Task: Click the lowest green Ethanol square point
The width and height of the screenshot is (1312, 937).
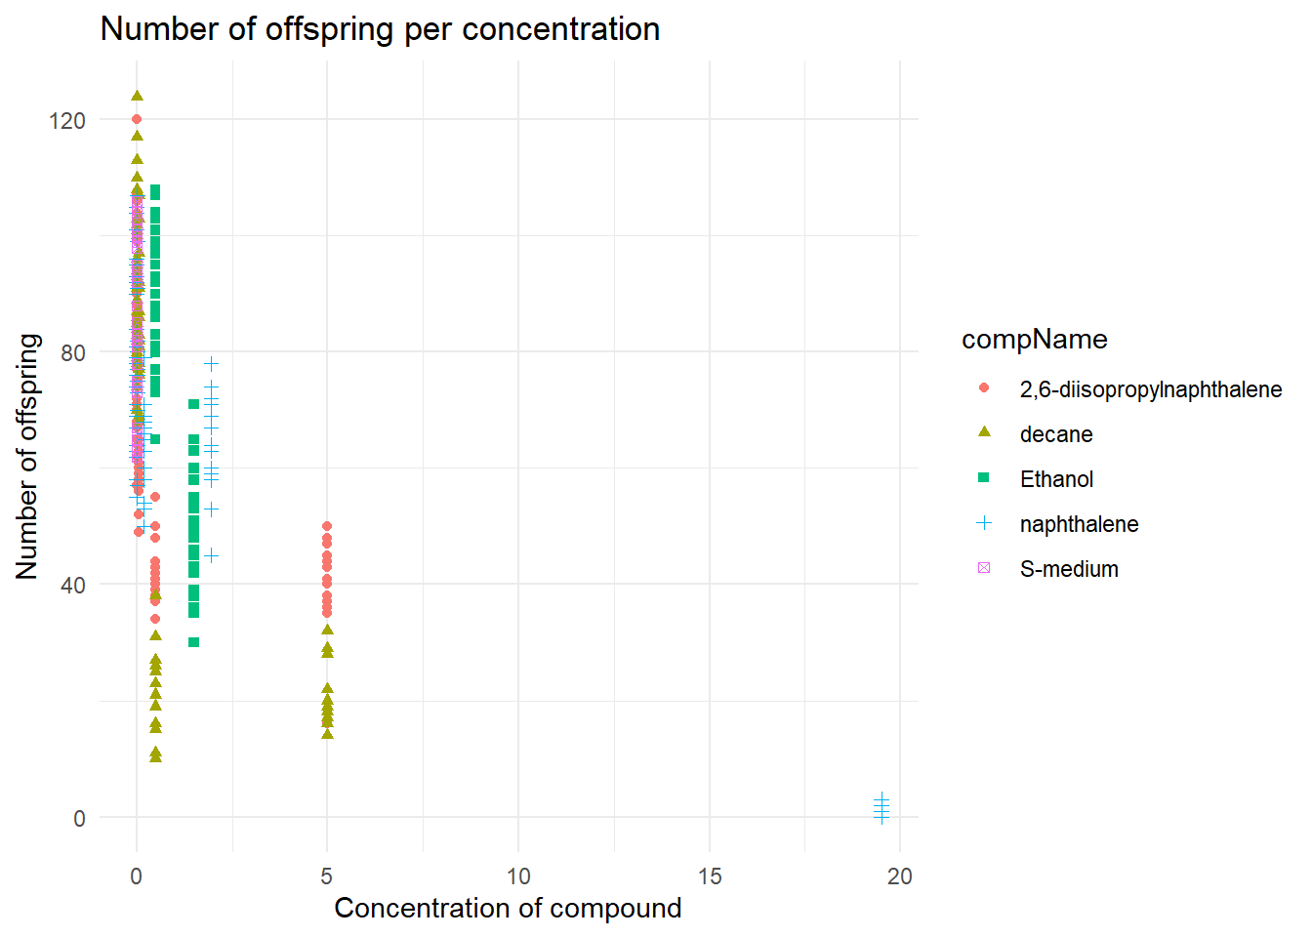Action: (193, 642)
